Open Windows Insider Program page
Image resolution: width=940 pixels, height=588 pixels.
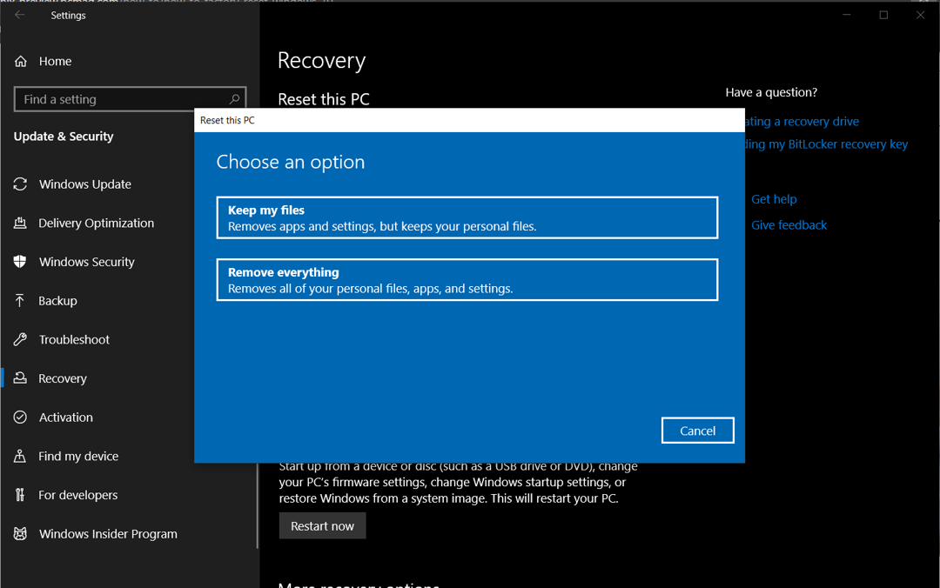(x=106, y=533)
